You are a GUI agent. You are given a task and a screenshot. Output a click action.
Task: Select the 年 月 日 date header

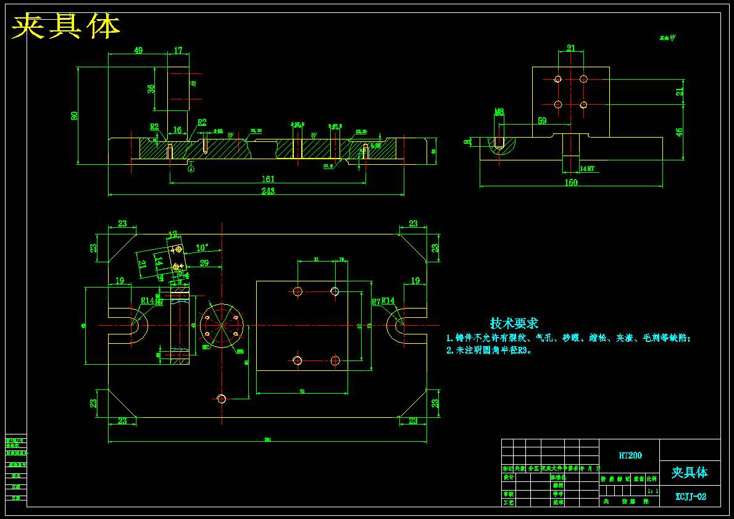(x=590, y=468)
